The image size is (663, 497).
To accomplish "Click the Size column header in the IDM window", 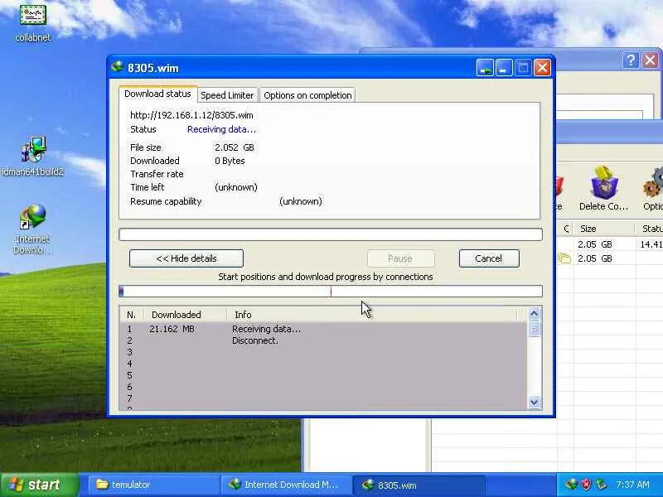I will coord(604,229).
